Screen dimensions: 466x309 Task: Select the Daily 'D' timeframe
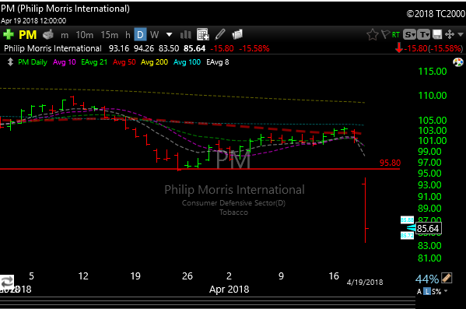[x=140, y=35]
